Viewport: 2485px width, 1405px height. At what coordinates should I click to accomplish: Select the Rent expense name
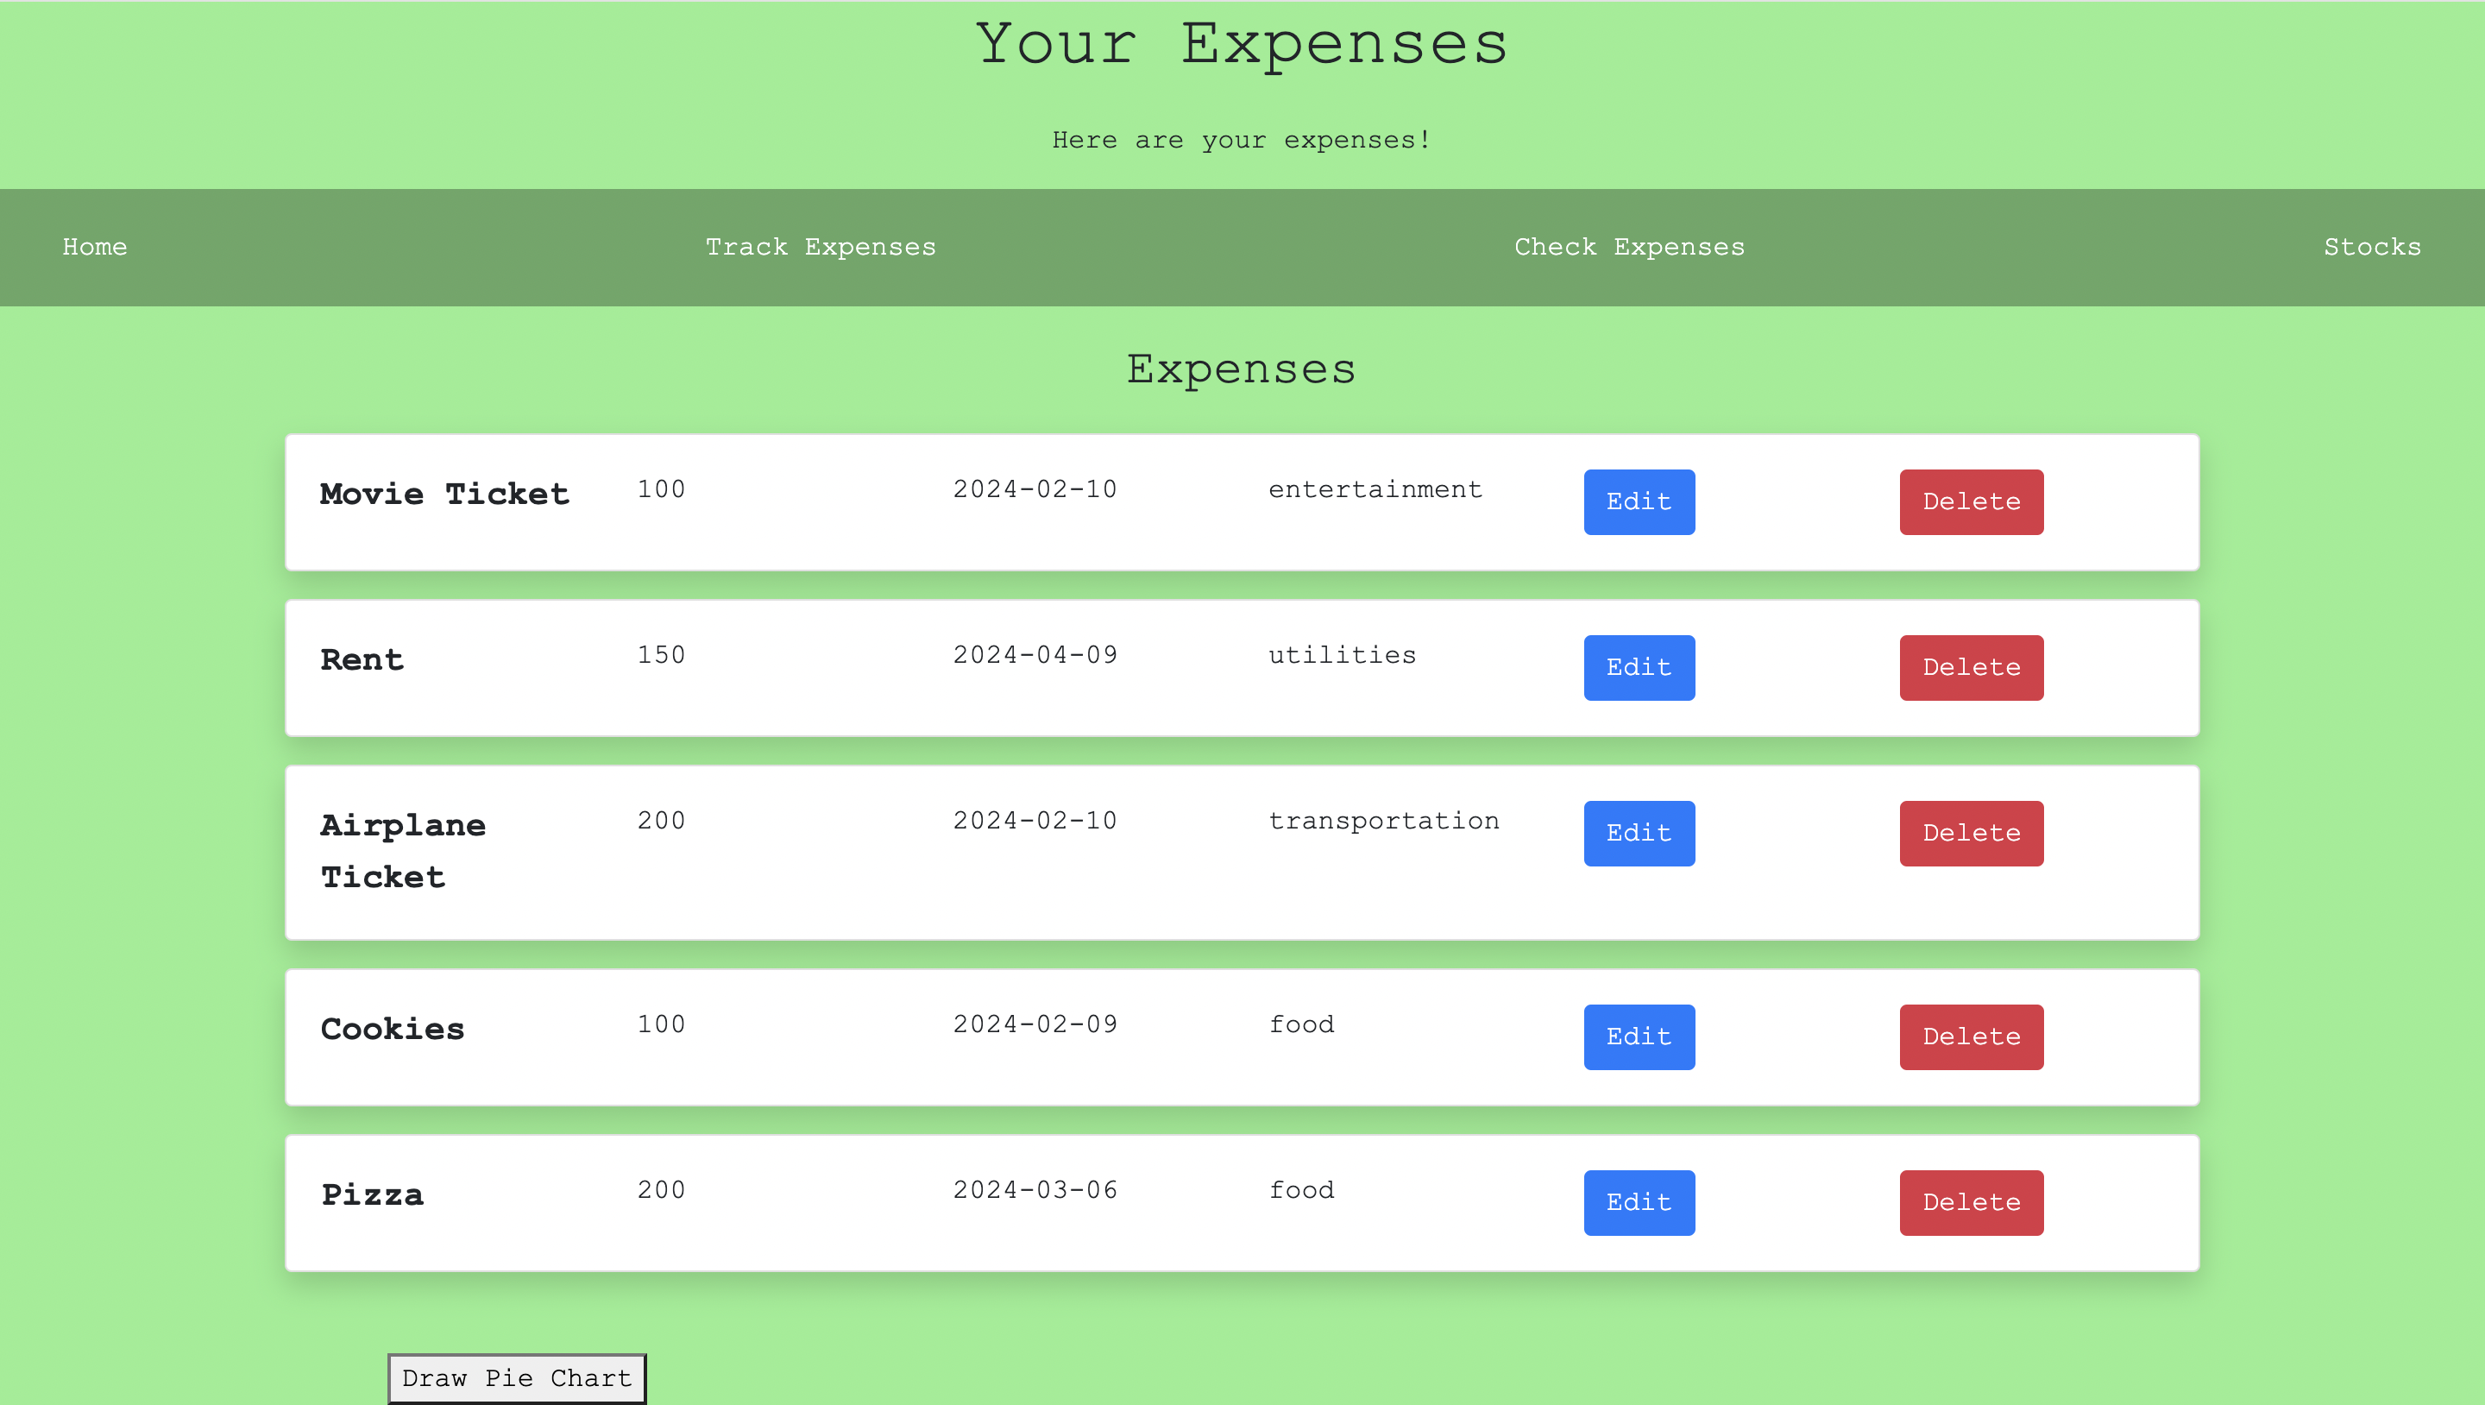(362, 660)
